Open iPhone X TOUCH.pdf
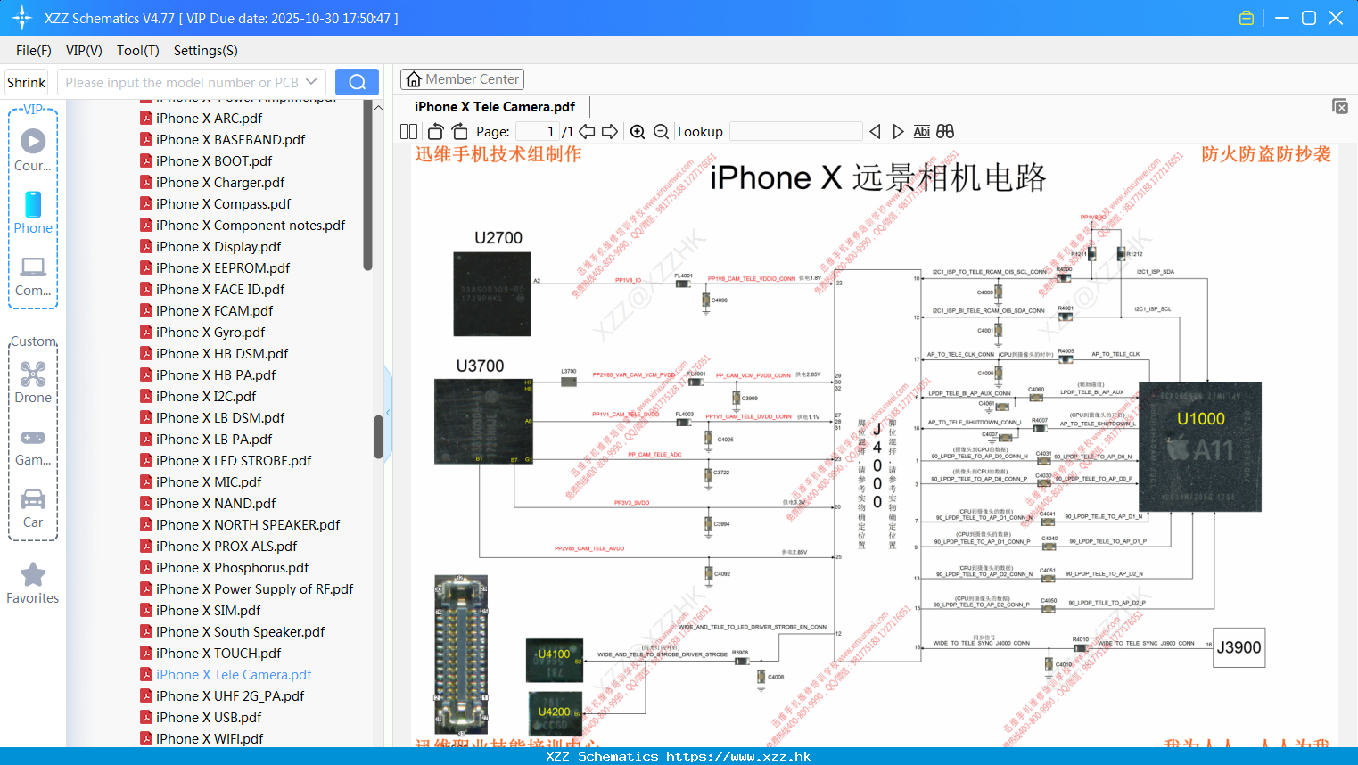This screenshot has width=1358, height=765. tap(218, 654)
